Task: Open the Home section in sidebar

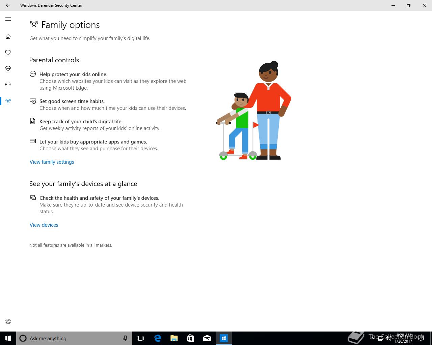Action: [8, 36]
